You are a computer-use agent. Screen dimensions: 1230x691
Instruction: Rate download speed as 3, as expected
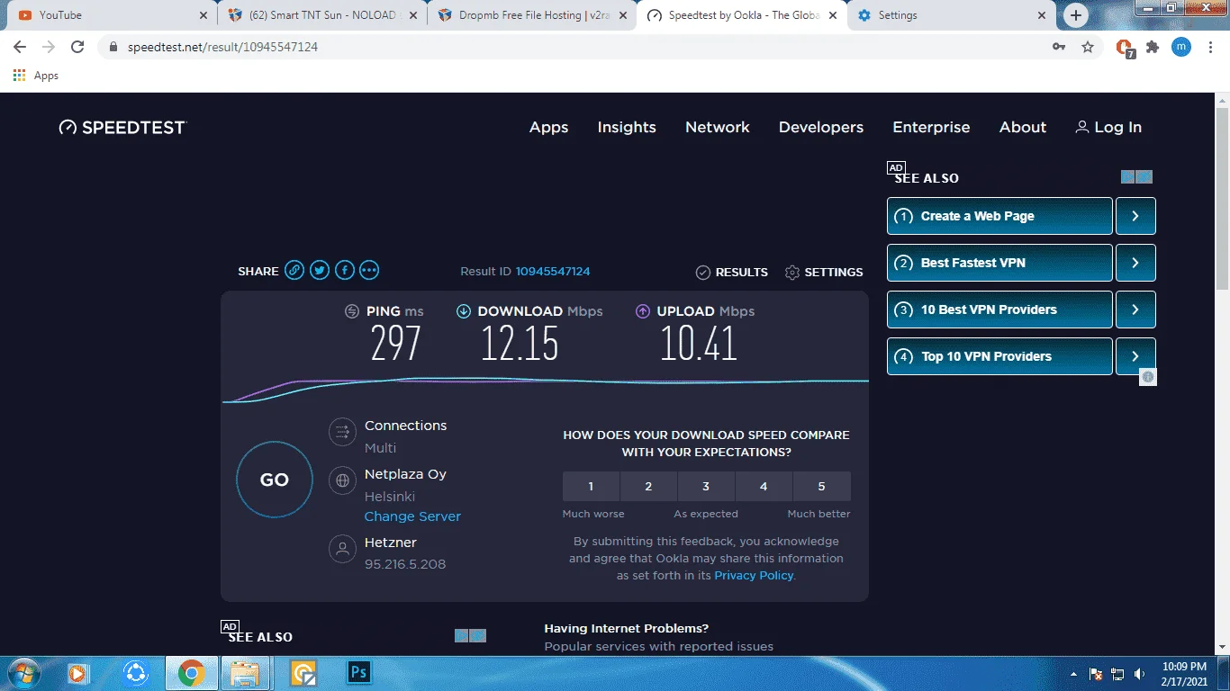706,486
